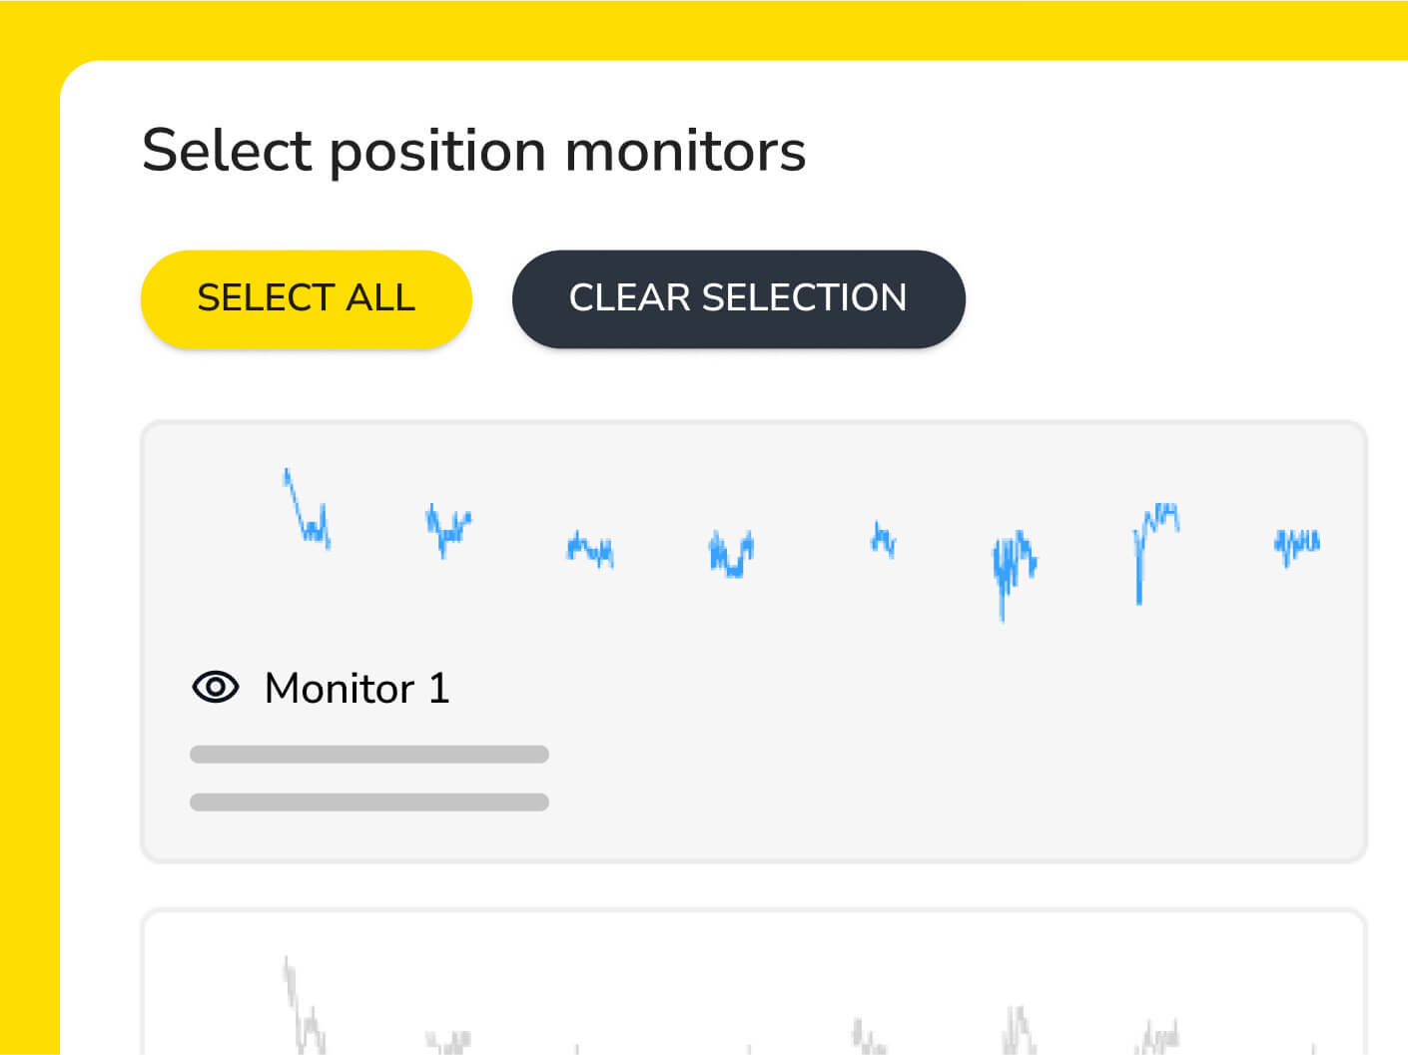Click the third blue sparkline in Monitor 1
Screen dimensions: 1408x1055
(590, 548)
